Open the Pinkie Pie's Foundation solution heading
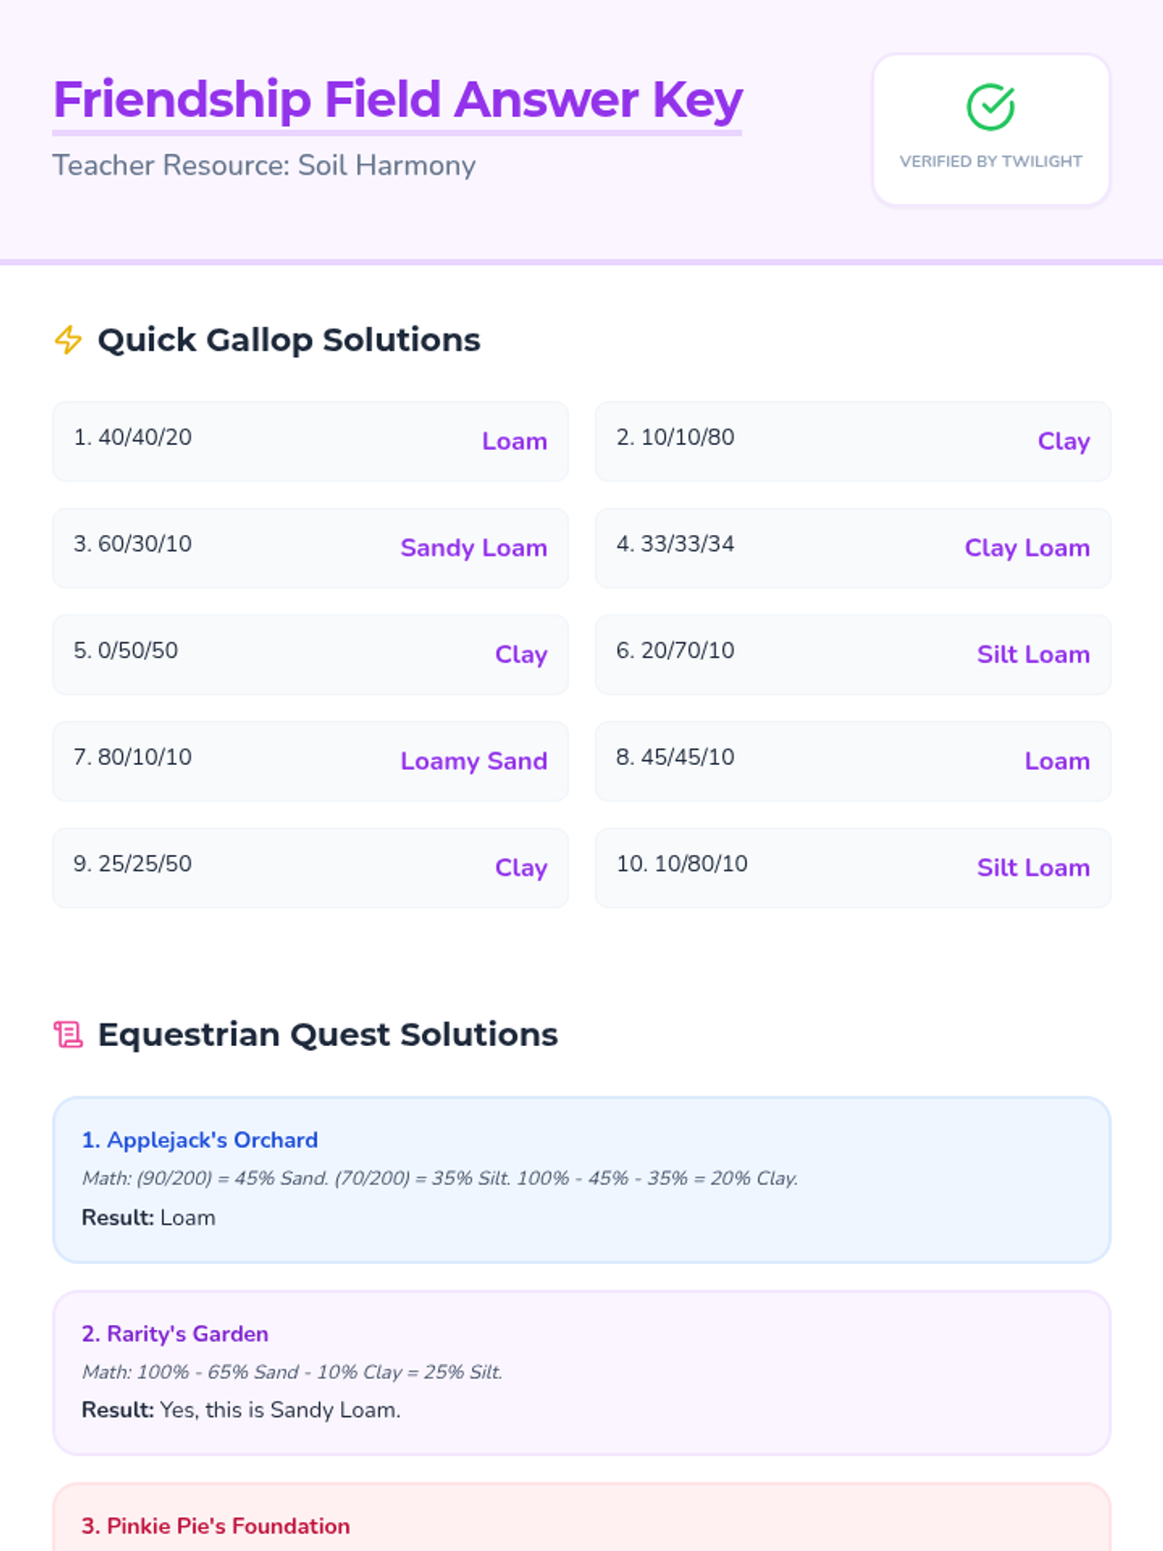1163x1551 pixels. pyautogui.click(x=215, y=1526)
